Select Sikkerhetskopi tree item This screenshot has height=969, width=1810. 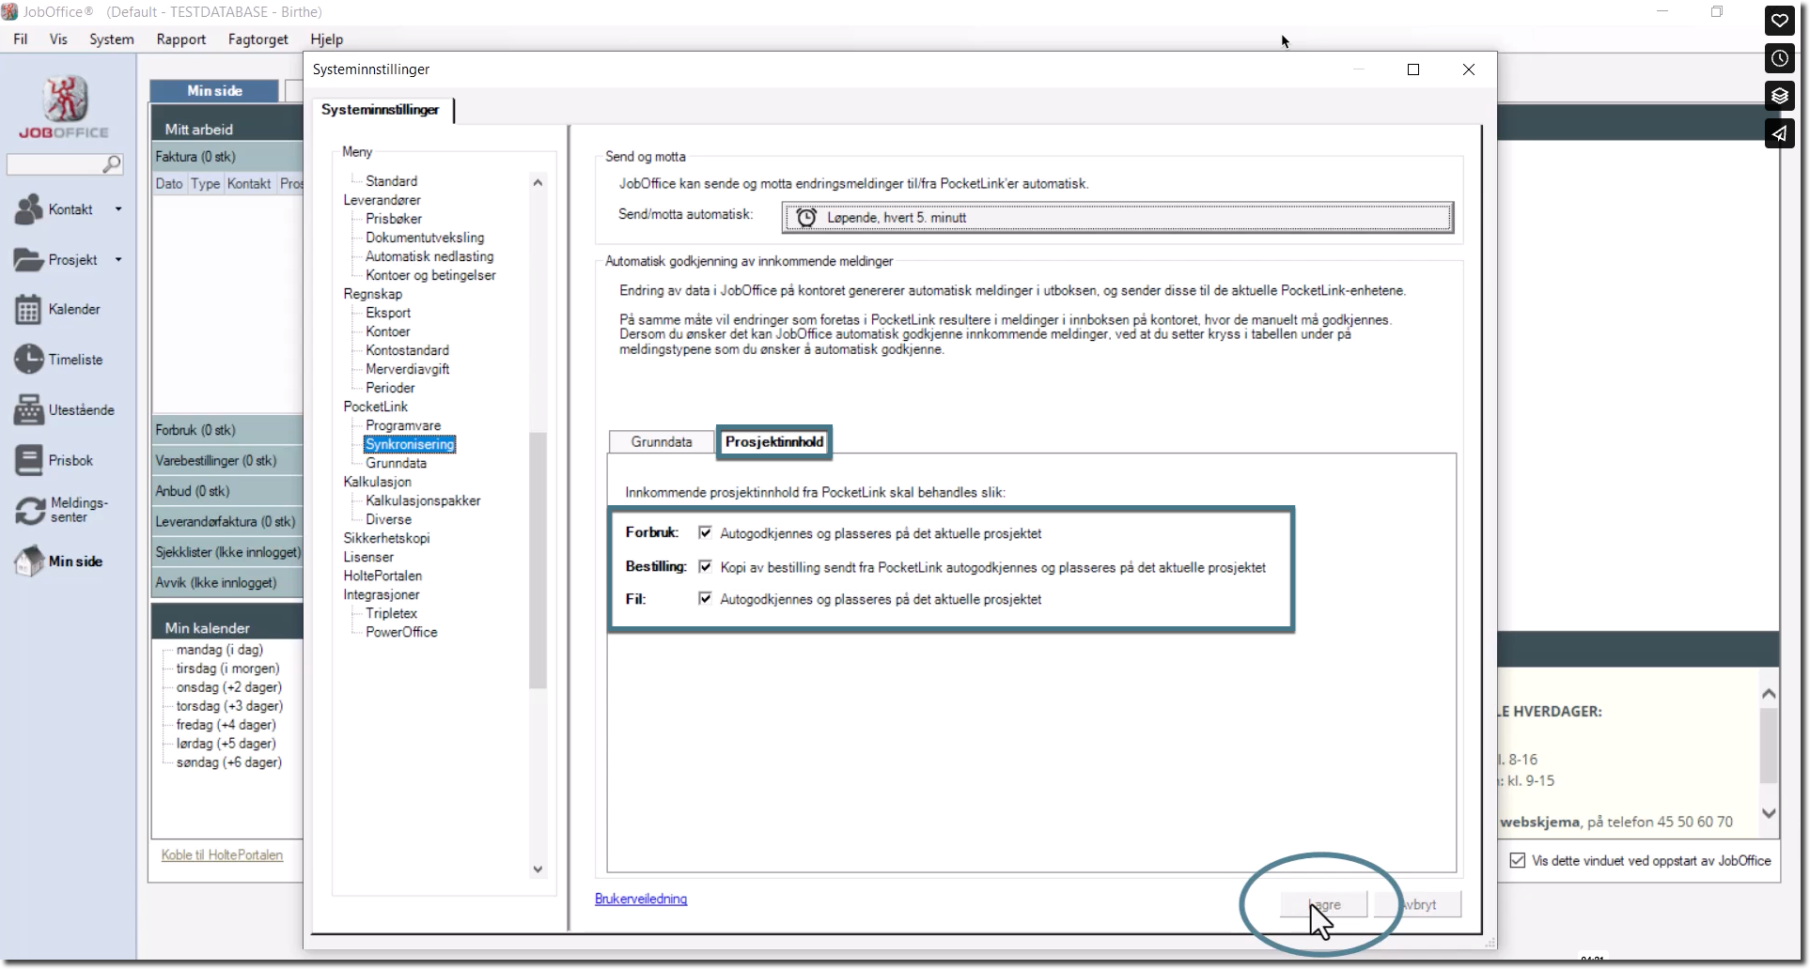[386, 538]
